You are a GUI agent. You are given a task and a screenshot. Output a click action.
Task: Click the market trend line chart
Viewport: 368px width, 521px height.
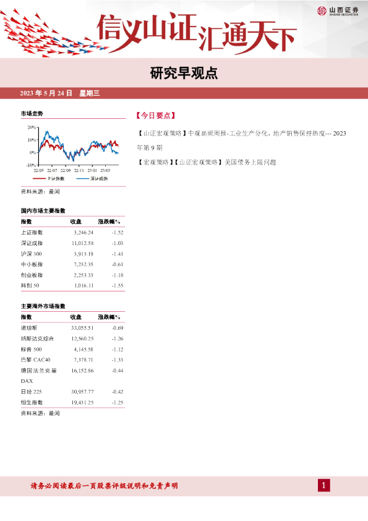click(73, 149)
